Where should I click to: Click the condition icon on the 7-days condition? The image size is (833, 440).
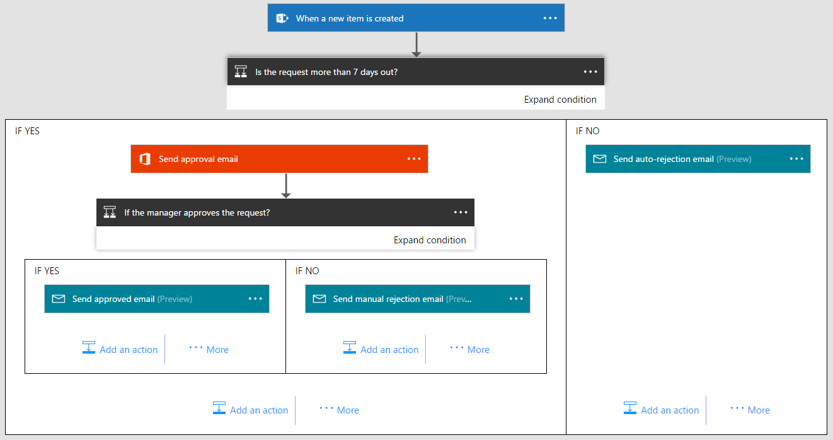pos(241,71)
